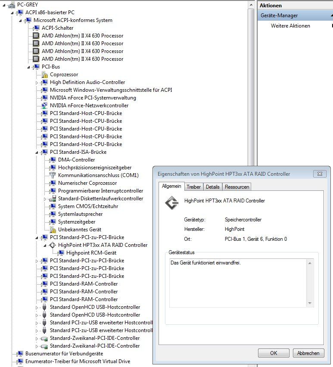Collapse the PCI-Bus node
Screen dimensions: 333x367
[28, 67]
